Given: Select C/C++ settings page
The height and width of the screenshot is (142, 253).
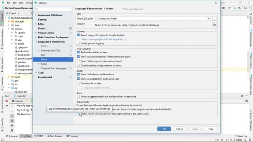Looking at the screenshot, I should (x=44, y=46).
